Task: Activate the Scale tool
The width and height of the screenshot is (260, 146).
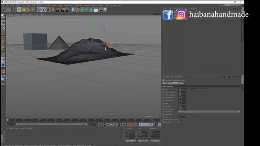Action: click(24, 10)
